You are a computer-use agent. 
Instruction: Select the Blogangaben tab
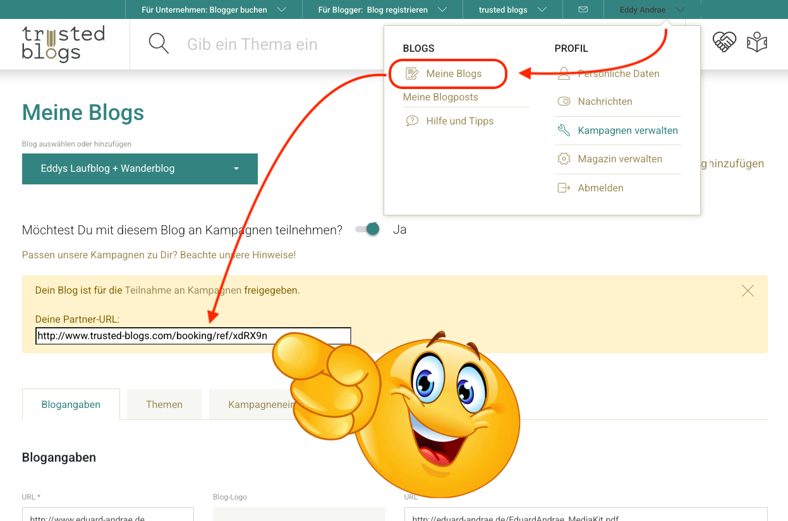[x=71, y=404]
